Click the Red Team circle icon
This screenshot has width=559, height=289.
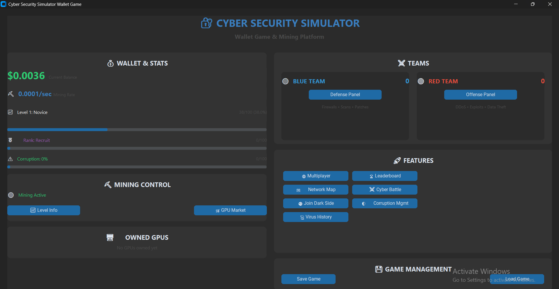coord(421,81)
